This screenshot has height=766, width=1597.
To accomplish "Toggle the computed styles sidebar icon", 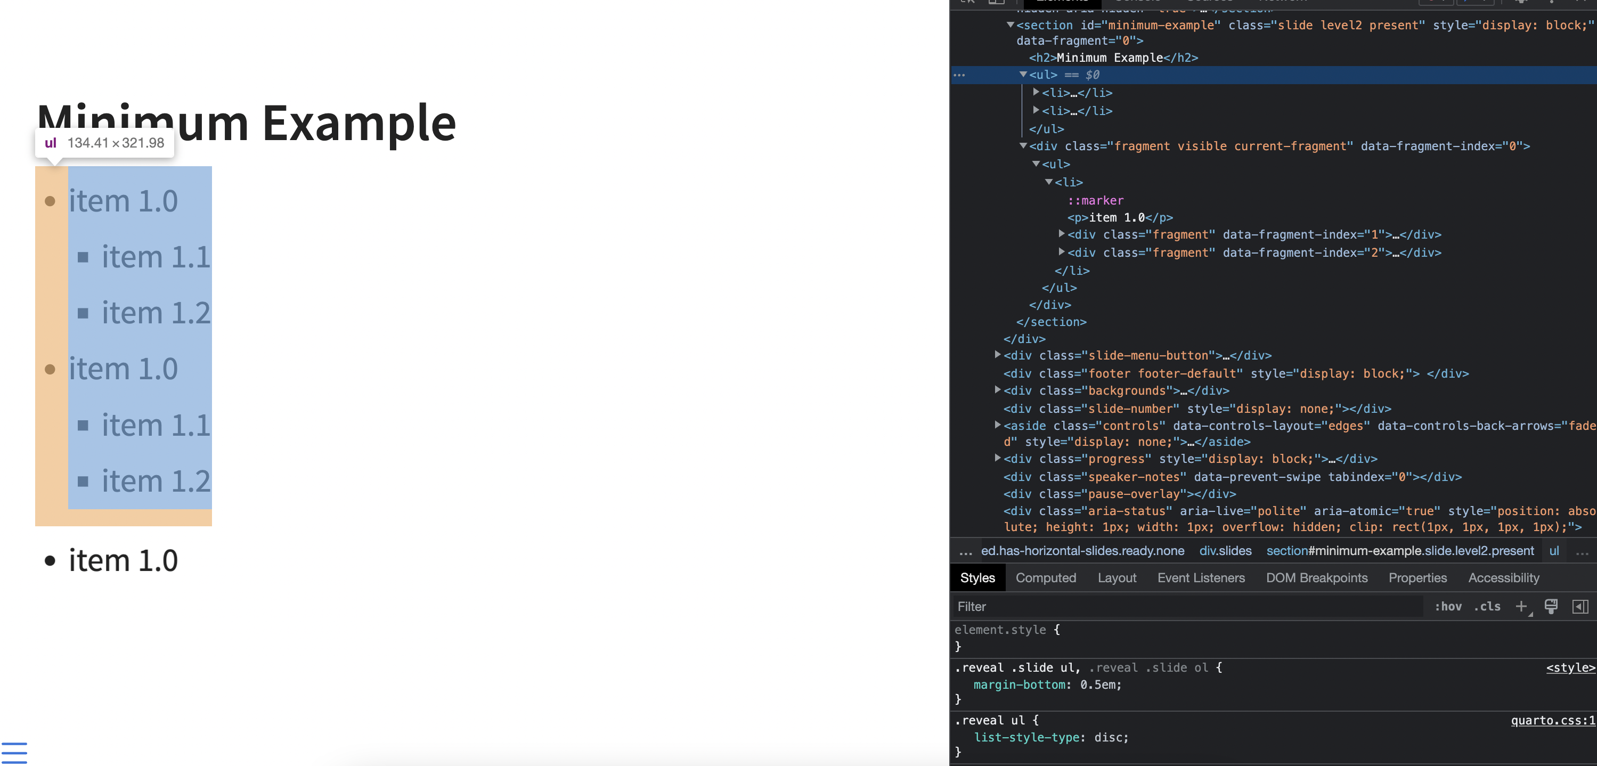I will [x=1580, y=606].
